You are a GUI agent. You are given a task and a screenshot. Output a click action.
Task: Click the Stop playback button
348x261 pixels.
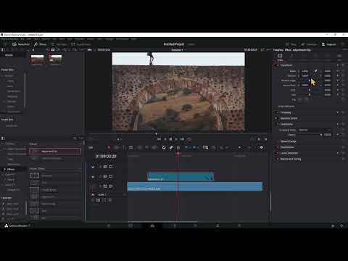170,139
